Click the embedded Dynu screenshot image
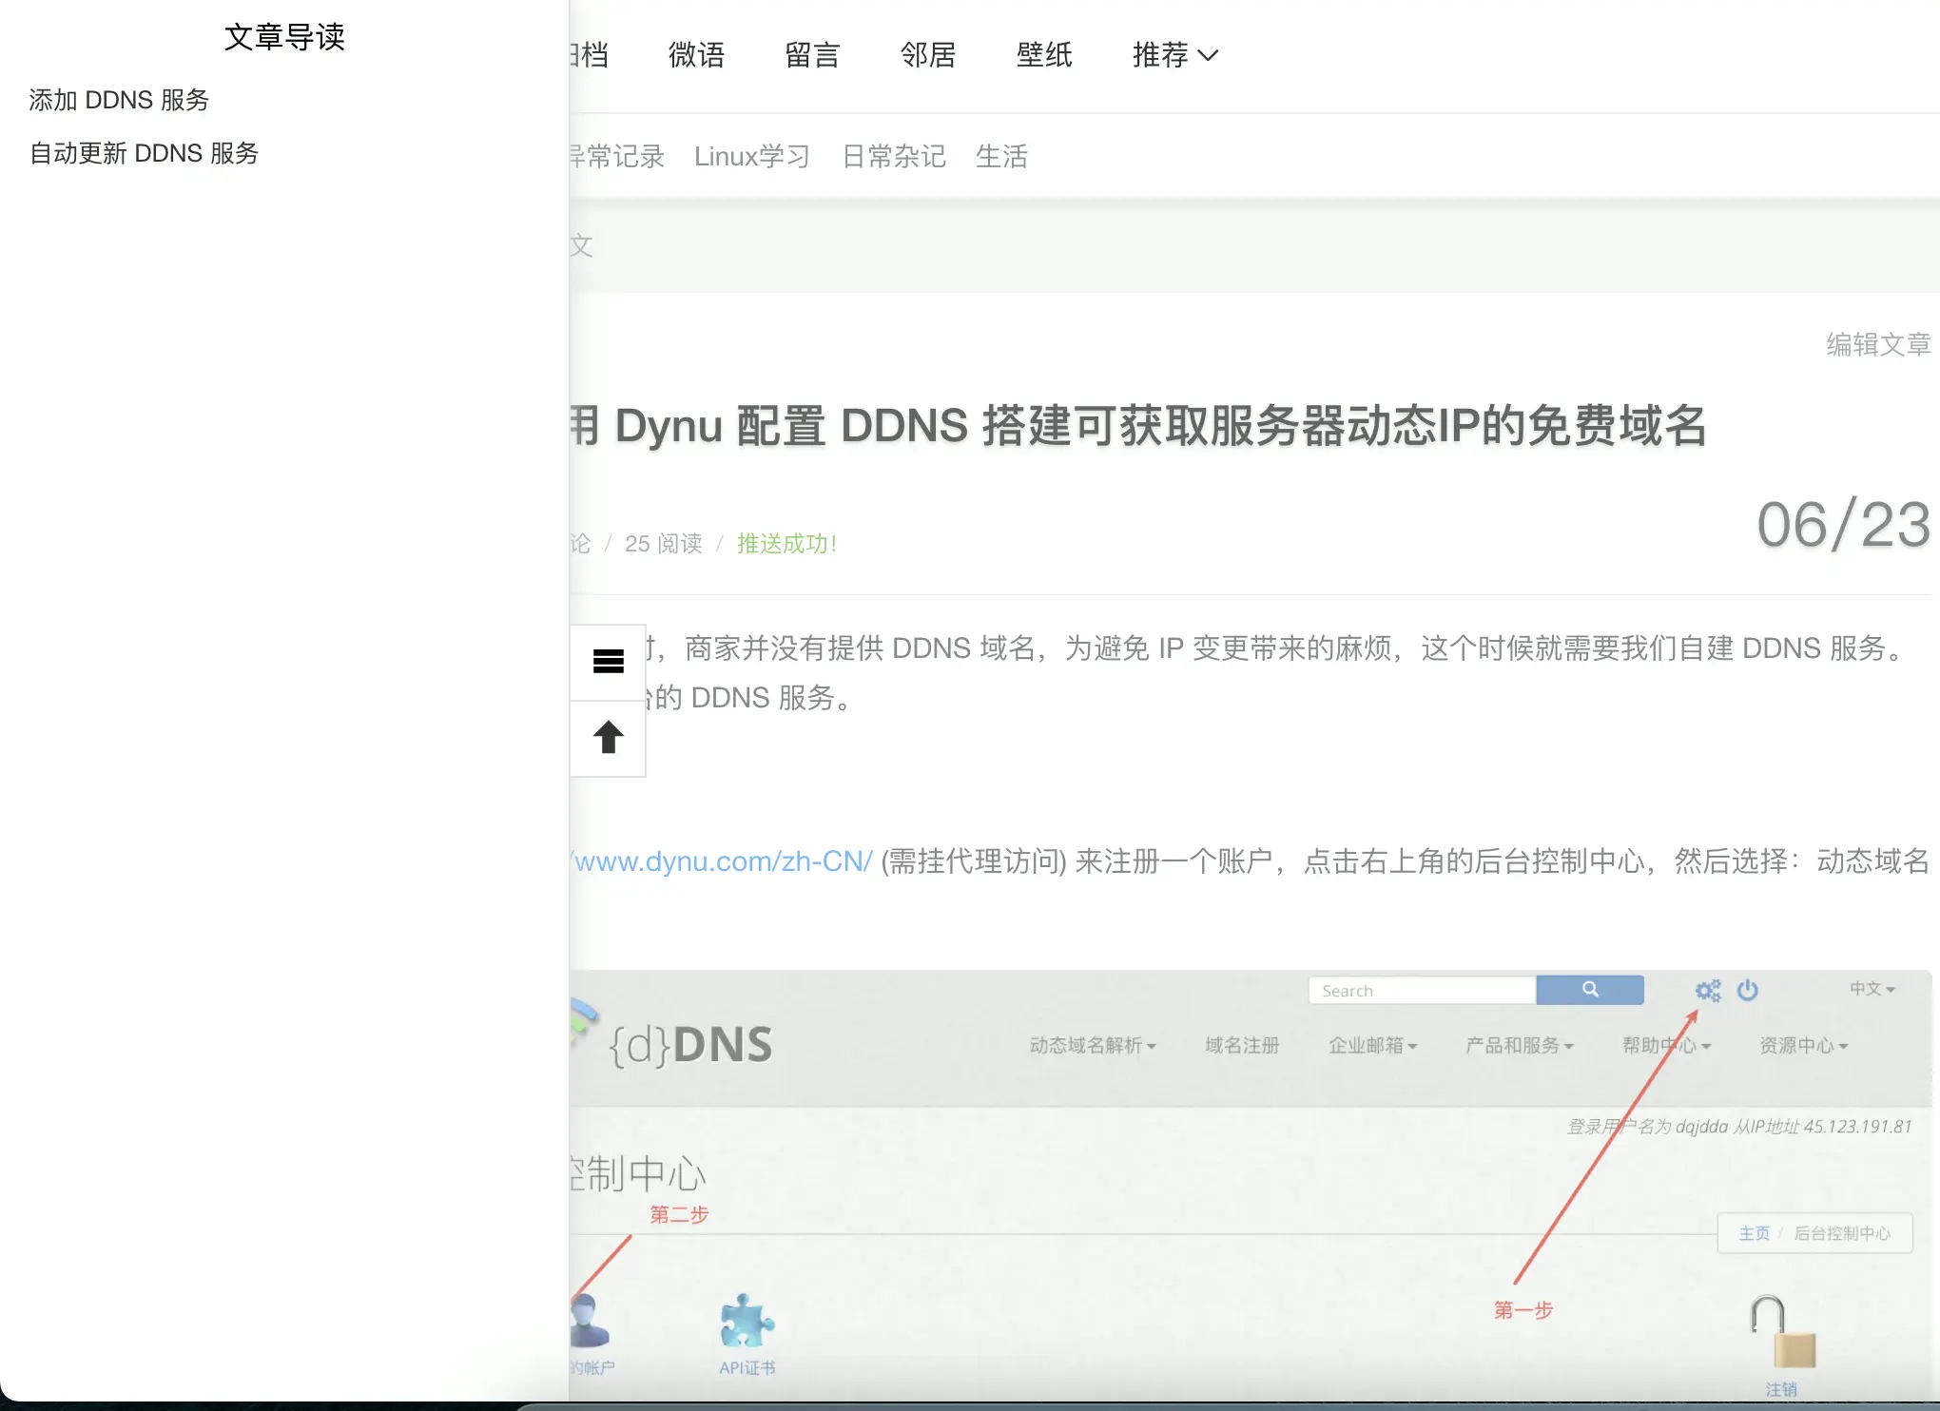 1251,1186
